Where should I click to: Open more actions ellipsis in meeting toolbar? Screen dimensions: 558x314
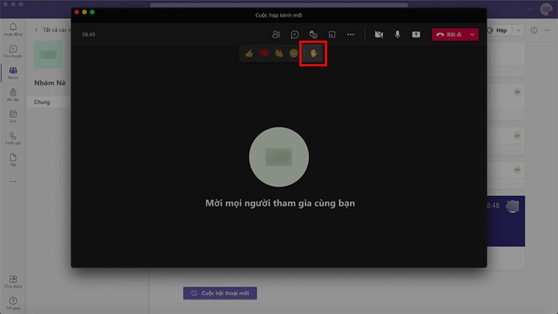[351, 34]
